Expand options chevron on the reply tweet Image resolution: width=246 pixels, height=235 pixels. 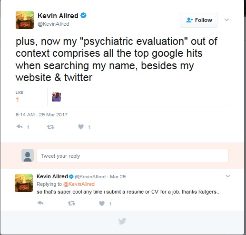[228, 176]
